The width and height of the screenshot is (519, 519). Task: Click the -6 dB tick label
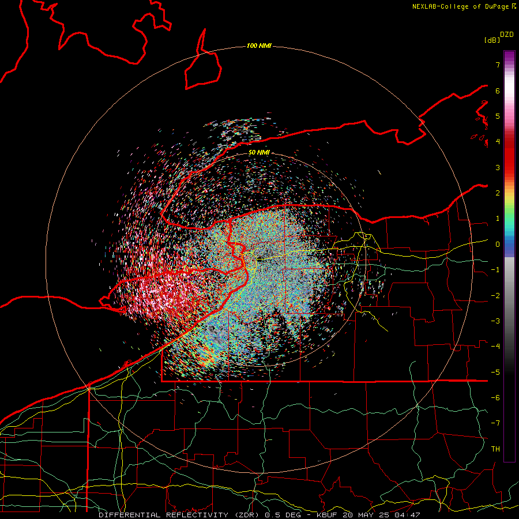(x=495, y=398)
